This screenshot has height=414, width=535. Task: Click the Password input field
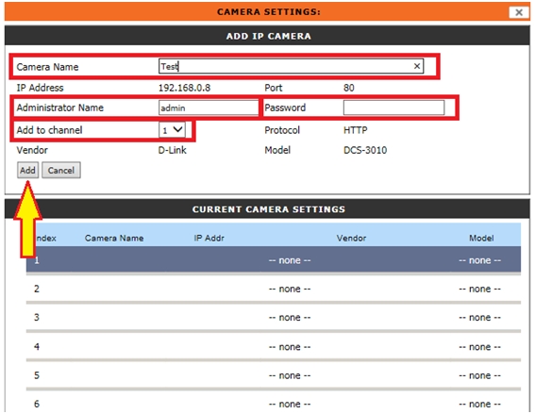click(393, 108)
